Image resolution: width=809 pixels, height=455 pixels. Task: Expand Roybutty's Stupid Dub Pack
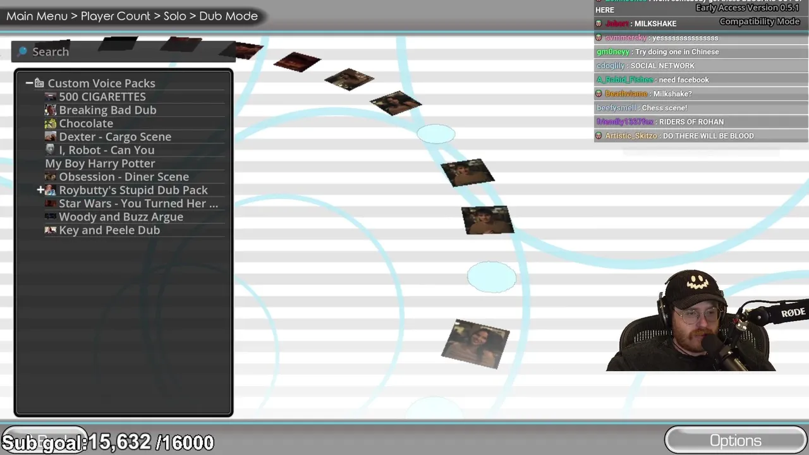40,190
